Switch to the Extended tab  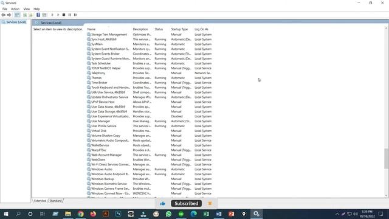(40, 201)
